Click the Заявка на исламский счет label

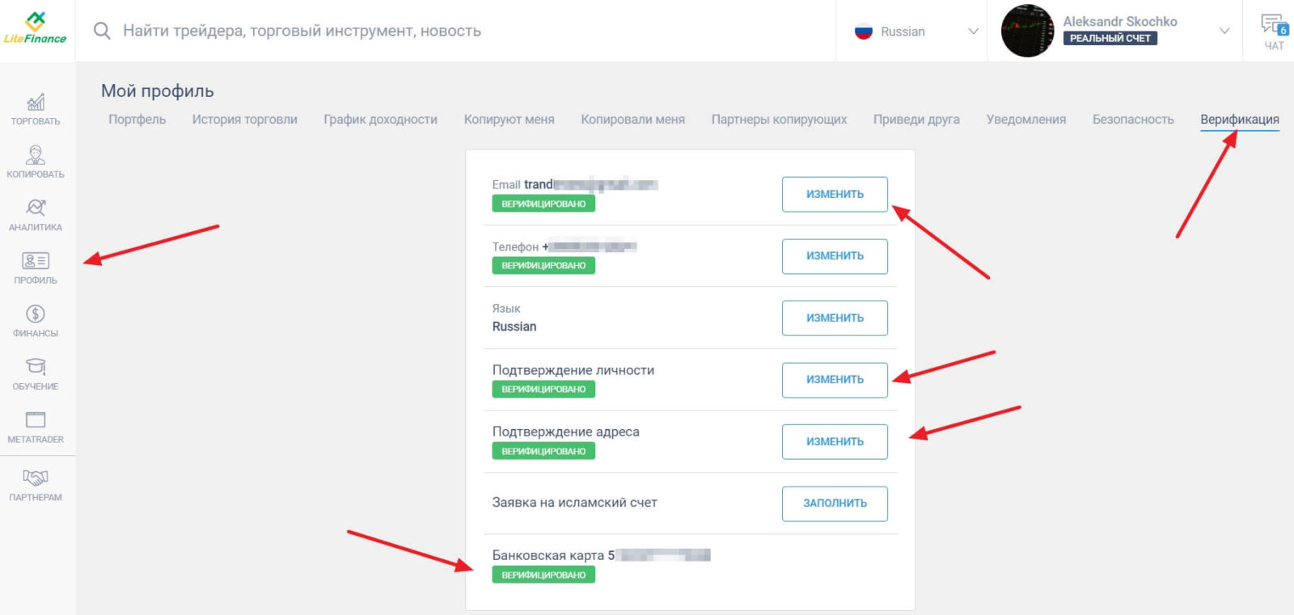click(x=575, y=503)
